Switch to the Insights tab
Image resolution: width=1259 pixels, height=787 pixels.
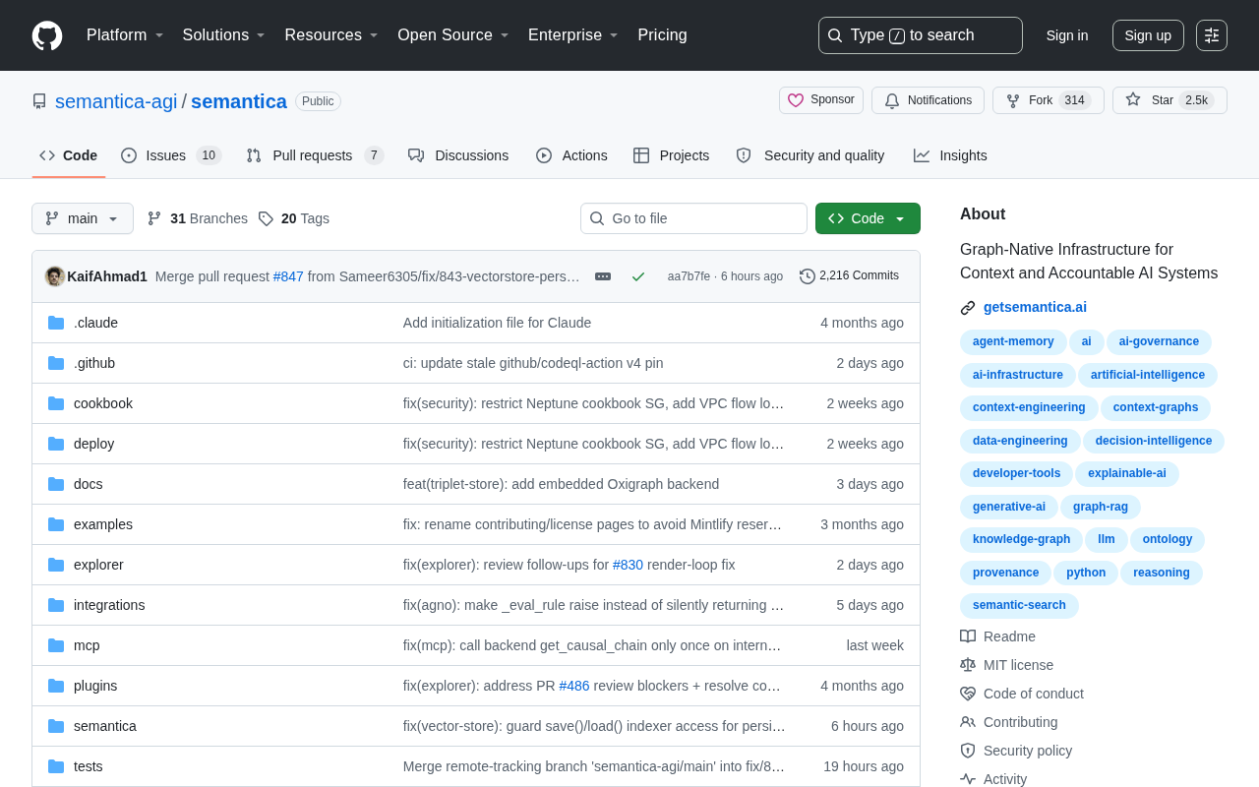point(950,155)
